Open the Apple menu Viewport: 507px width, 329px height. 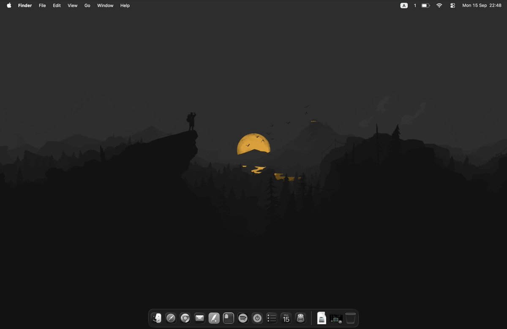(9, 5)
